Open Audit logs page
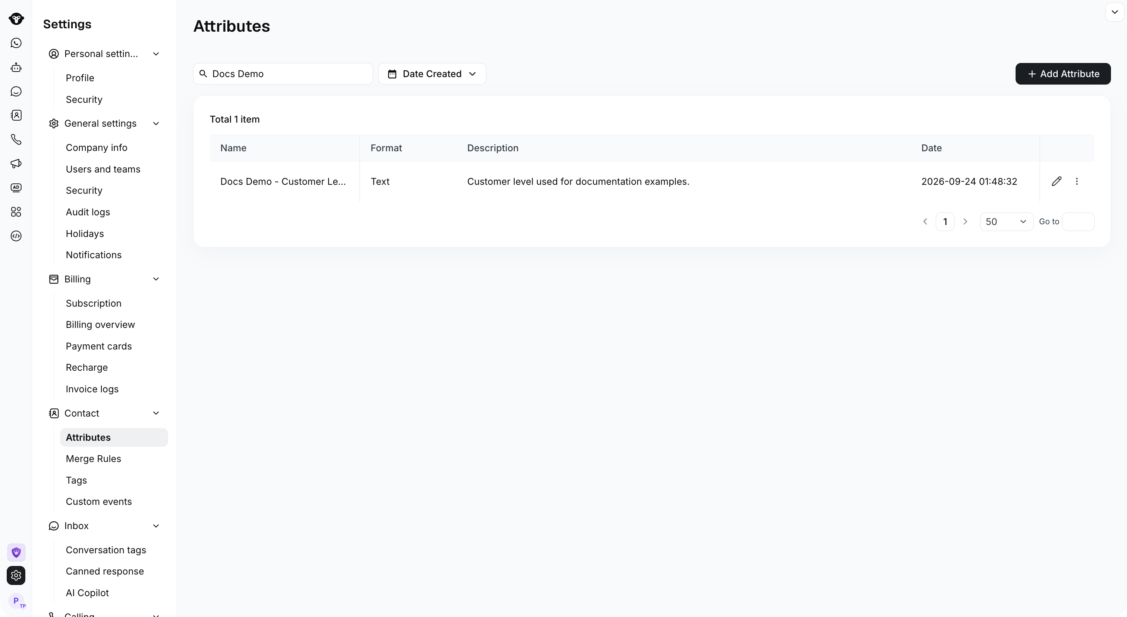Viewport: 1127px width, 617px height. click(x=88, y=212)
